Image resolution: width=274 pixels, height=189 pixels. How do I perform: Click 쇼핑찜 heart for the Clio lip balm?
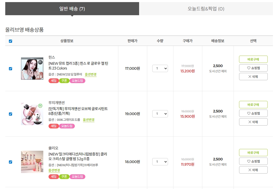tap(253, 161)
